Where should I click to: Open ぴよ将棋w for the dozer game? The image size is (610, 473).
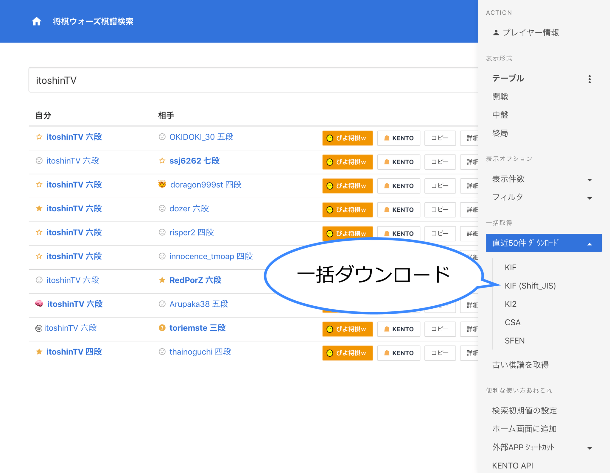347,210
